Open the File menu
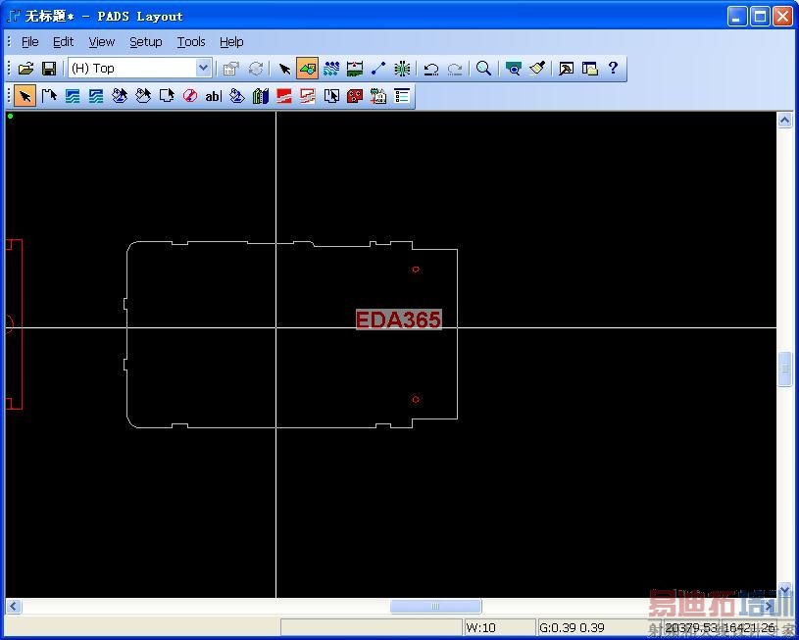This screenshot has height=640, width=799. click(29, 42)
